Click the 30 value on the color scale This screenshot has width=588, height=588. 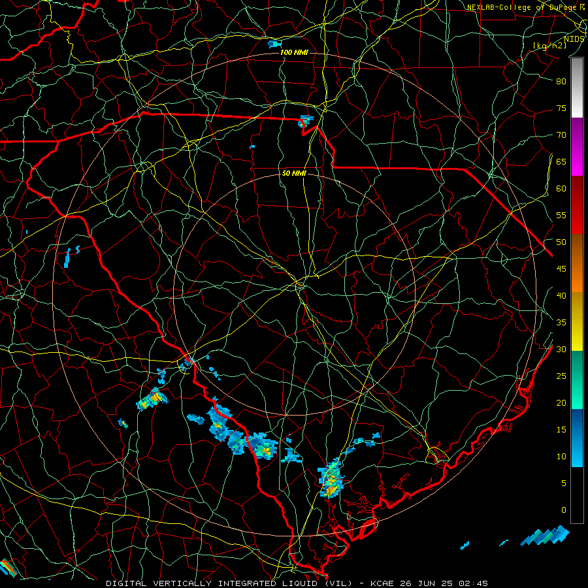(561, 350)
